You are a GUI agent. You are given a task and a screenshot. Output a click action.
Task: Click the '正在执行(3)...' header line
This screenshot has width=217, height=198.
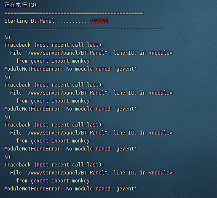click(25, 5)
